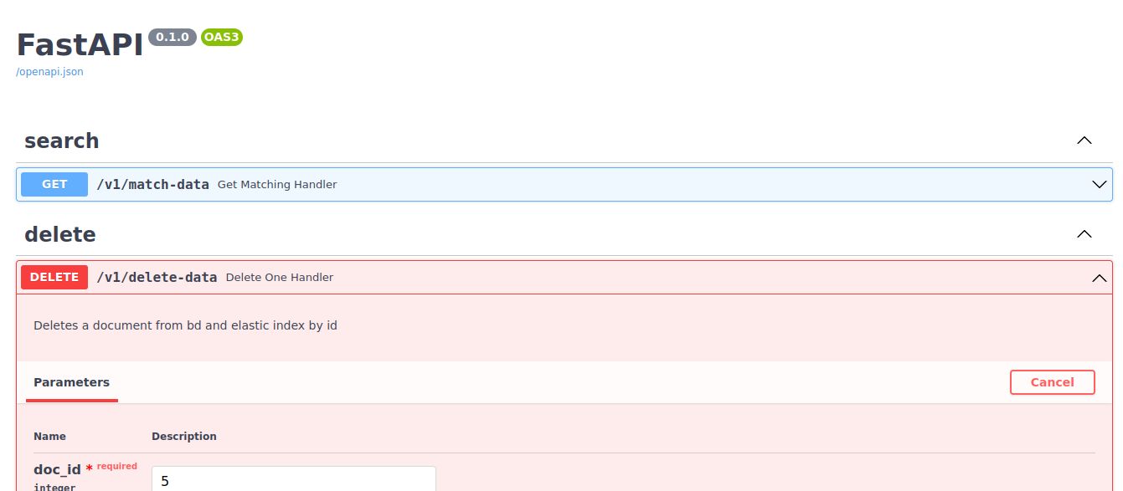Cancel the try-it-out mode

click(x=1053, y=382)
